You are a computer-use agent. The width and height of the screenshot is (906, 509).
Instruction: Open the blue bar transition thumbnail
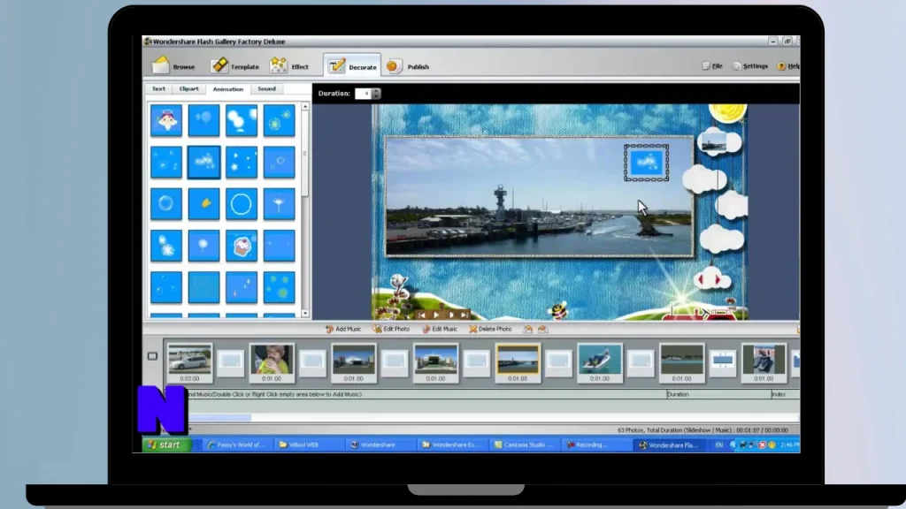point(723,361)
